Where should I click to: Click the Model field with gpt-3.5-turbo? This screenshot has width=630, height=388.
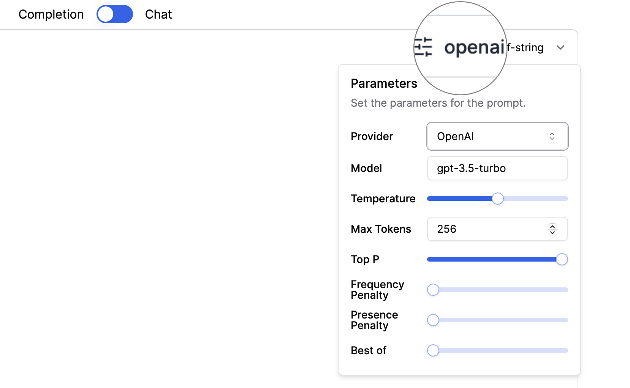click(497, 168)
